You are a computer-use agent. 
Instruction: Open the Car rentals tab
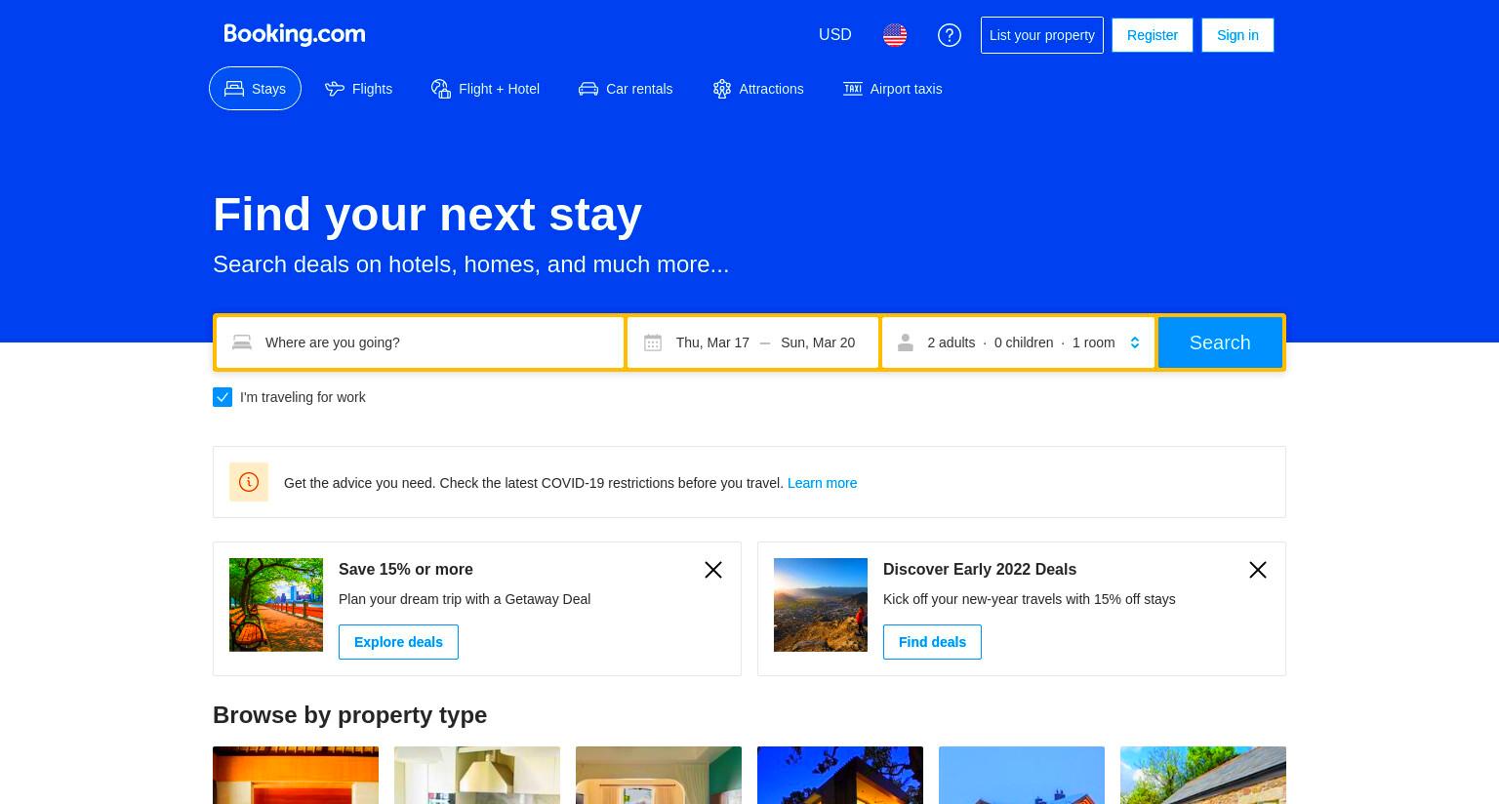pyautogui.click(x=626, y=89)
